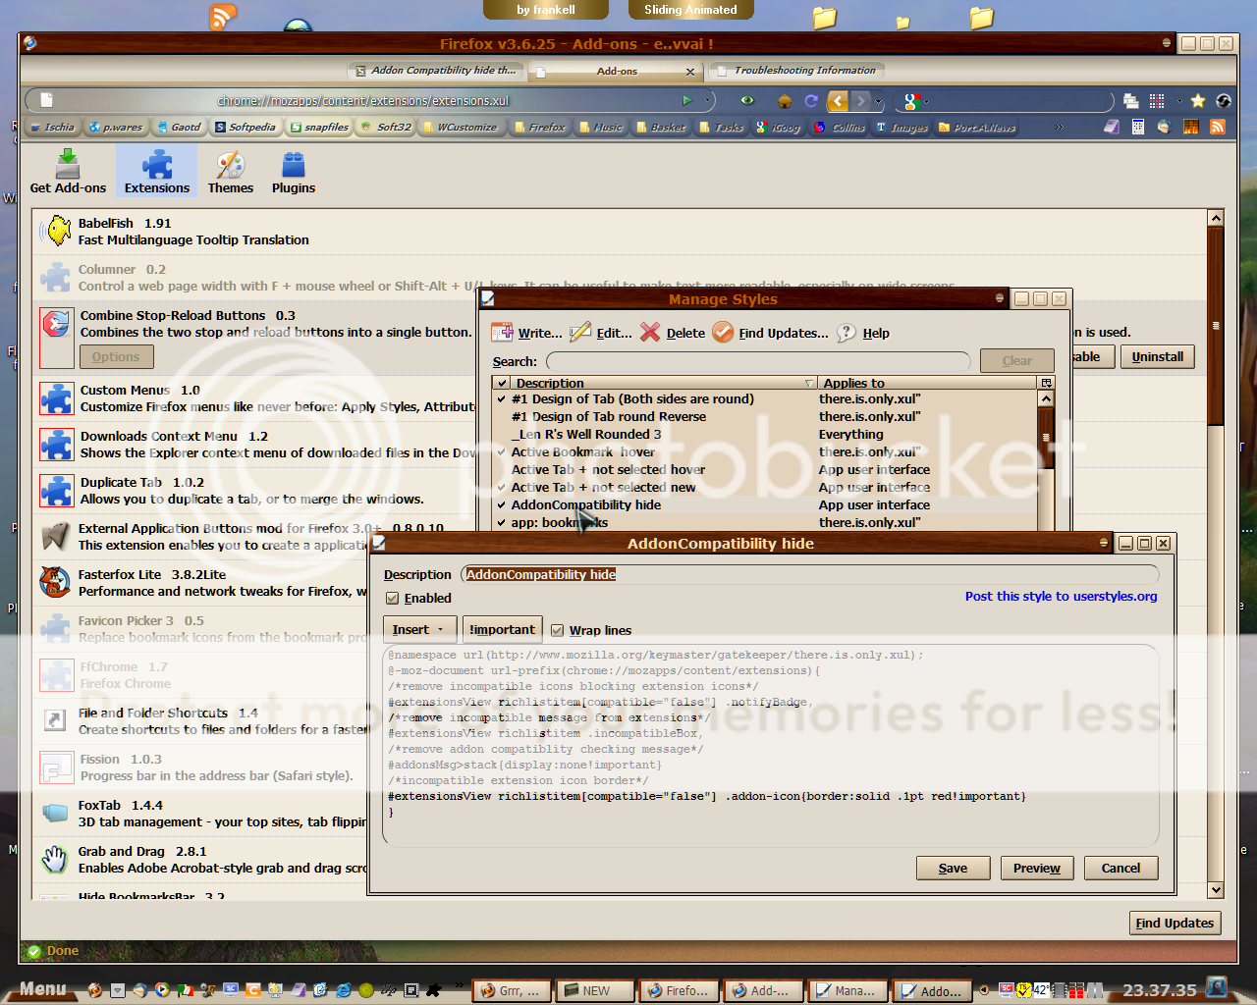The width and height of the screenshot is (1257, 1005).
Task: Click the Grab and Drag hand icon
Action: 56,859
